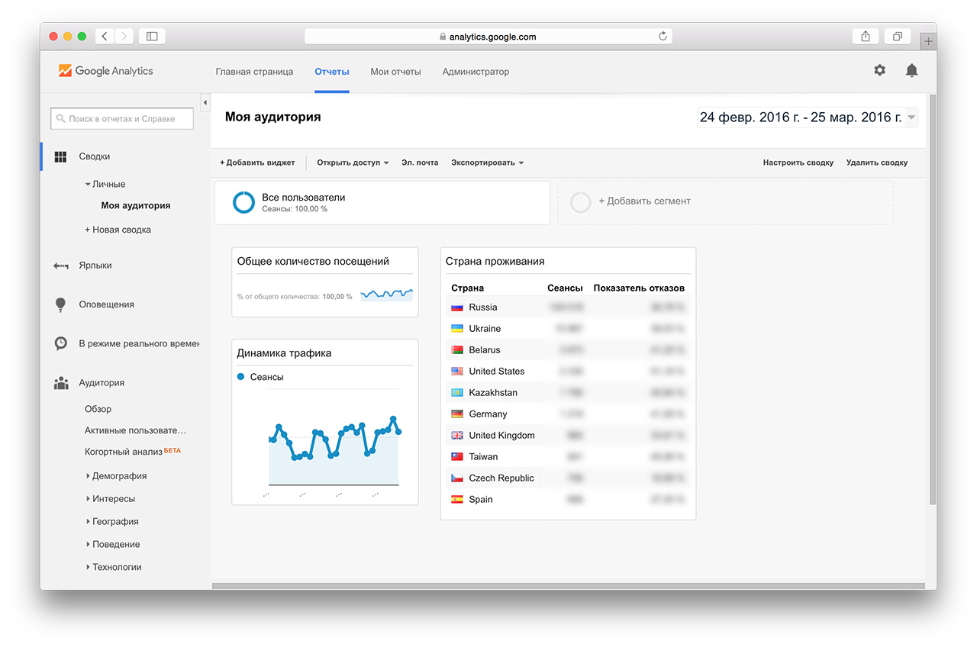This screenshot has width=977, height=647.
Task: Open the Администратор tab
Action: [476, 72]
